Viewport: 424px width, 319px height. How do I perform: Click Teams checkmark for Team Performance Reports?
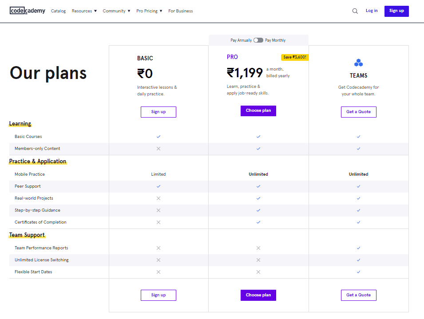click(358, 248)
